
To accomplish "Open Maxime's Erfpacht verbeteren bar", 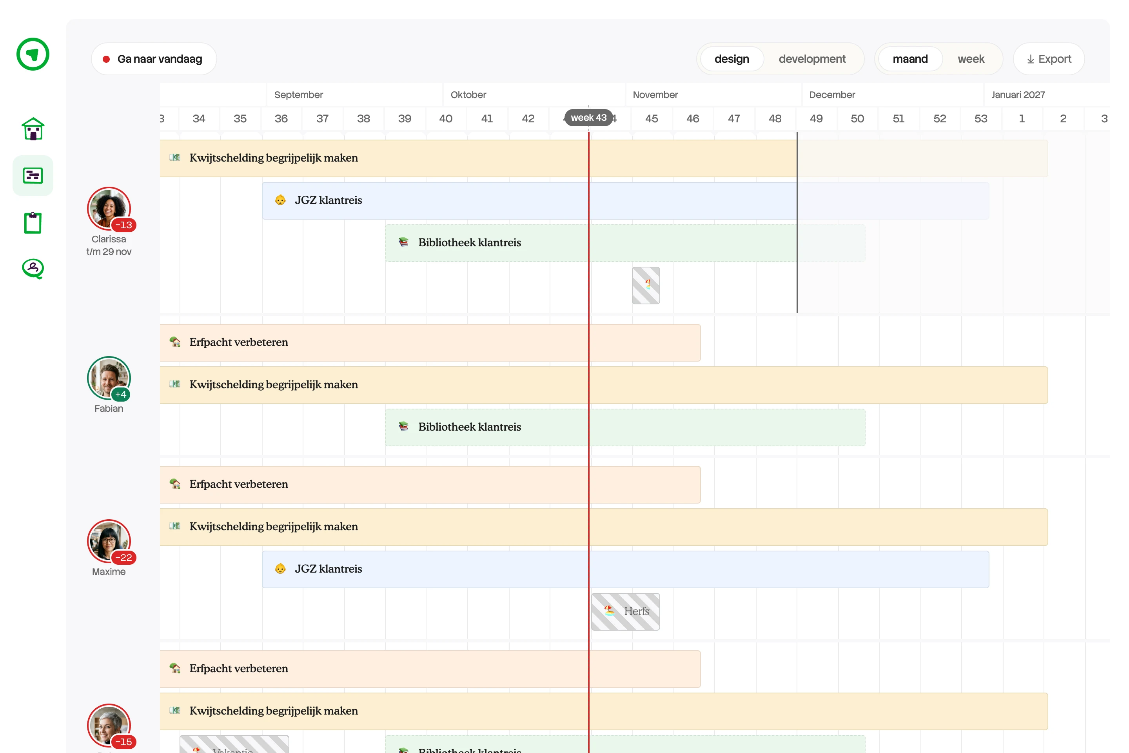I will click(x=430, y=485).
